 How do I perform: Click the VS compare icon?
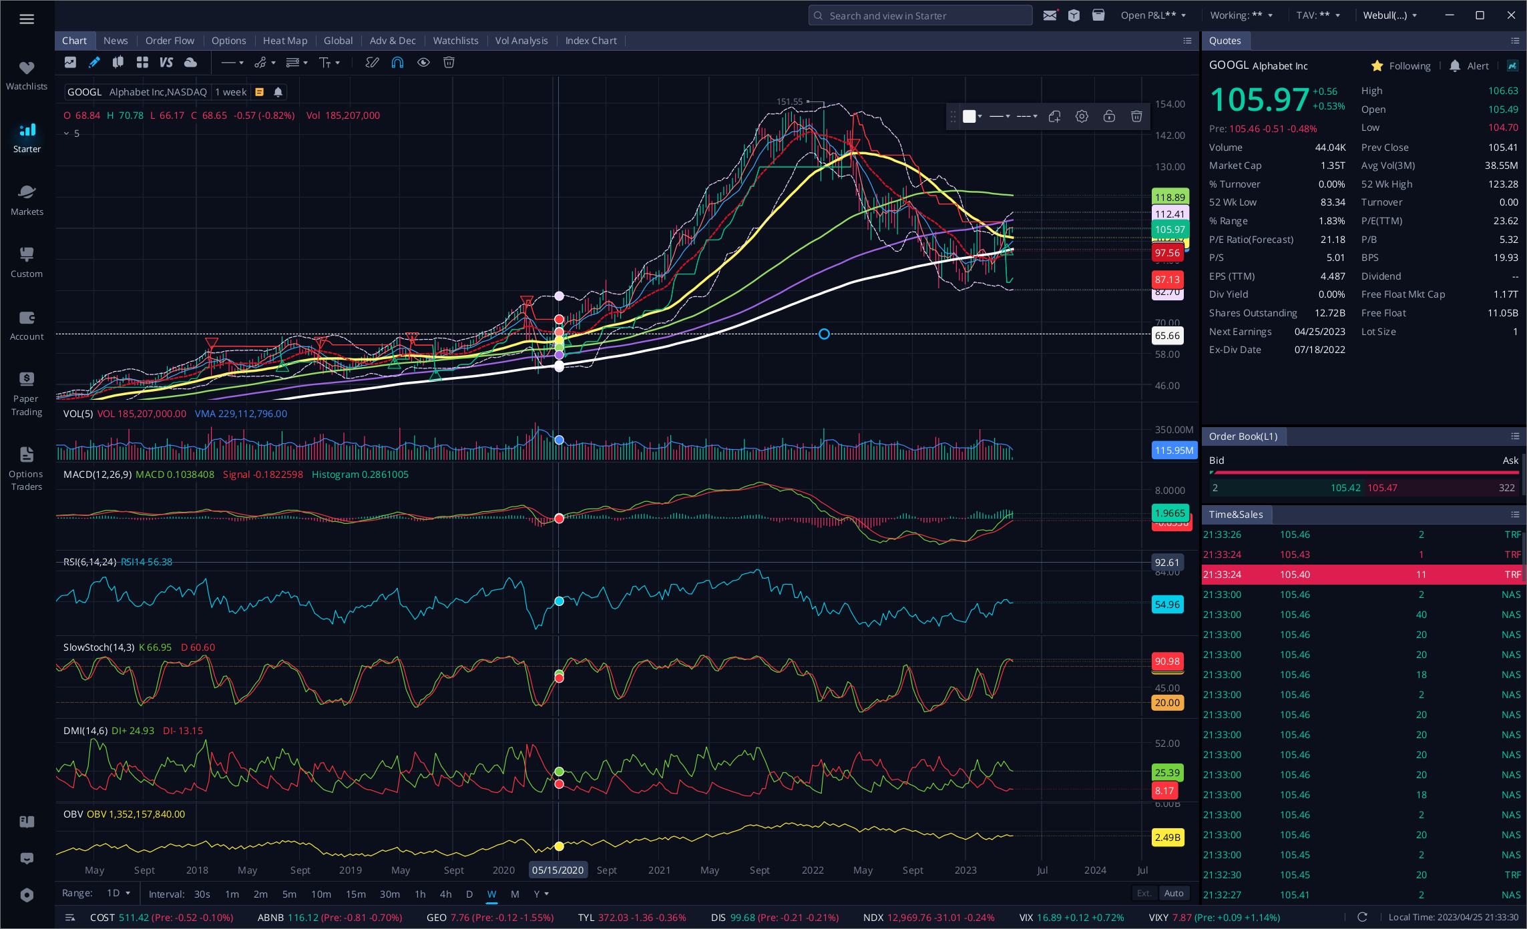point(166,63)
